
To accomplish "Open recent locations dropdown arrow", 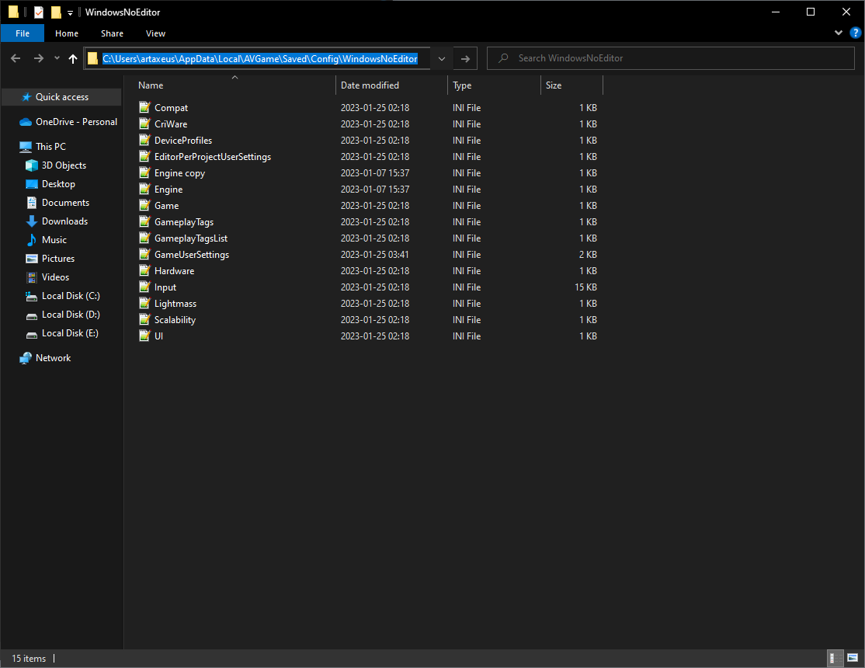I will tap(57, 58).
